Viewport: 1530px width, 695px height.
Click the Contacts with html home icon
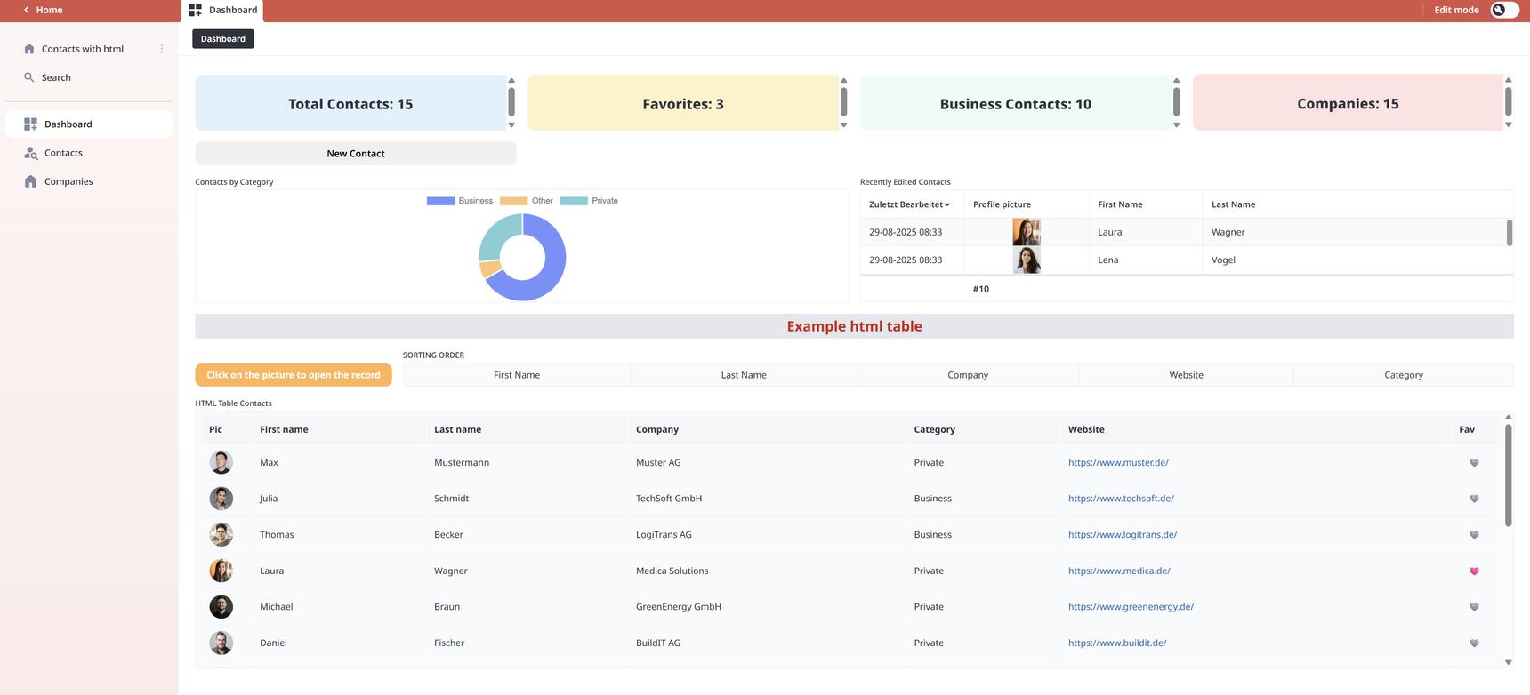click(29, 49)
